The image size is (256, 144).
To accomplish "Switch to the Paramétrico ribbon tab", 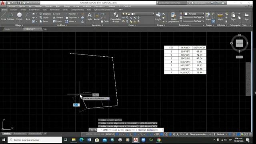I will pos(34,10).
